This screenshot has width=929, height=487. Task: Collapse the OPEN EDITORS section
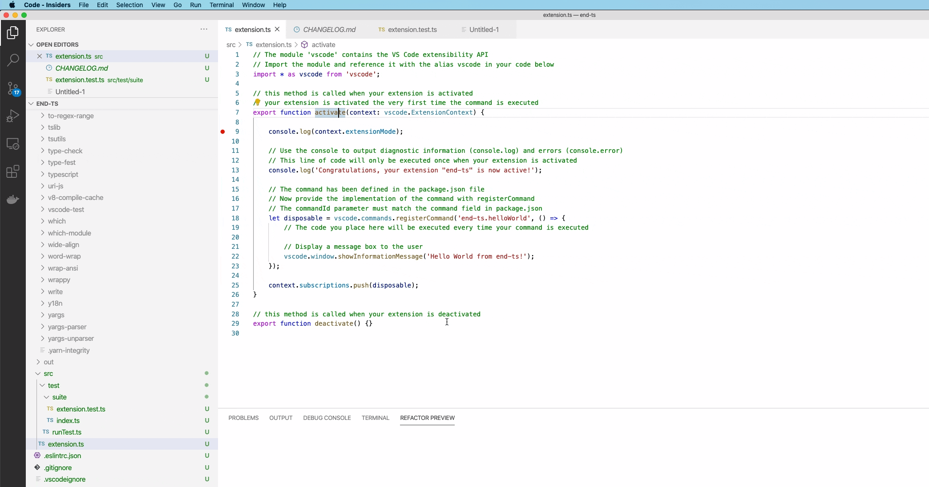click(31, 44)
